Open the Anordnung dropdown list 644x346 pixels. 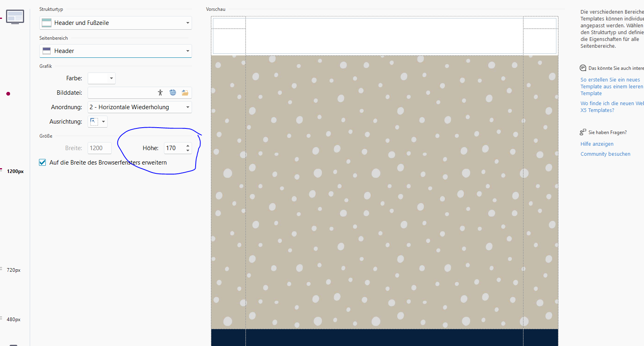click(x=139, y=107)
